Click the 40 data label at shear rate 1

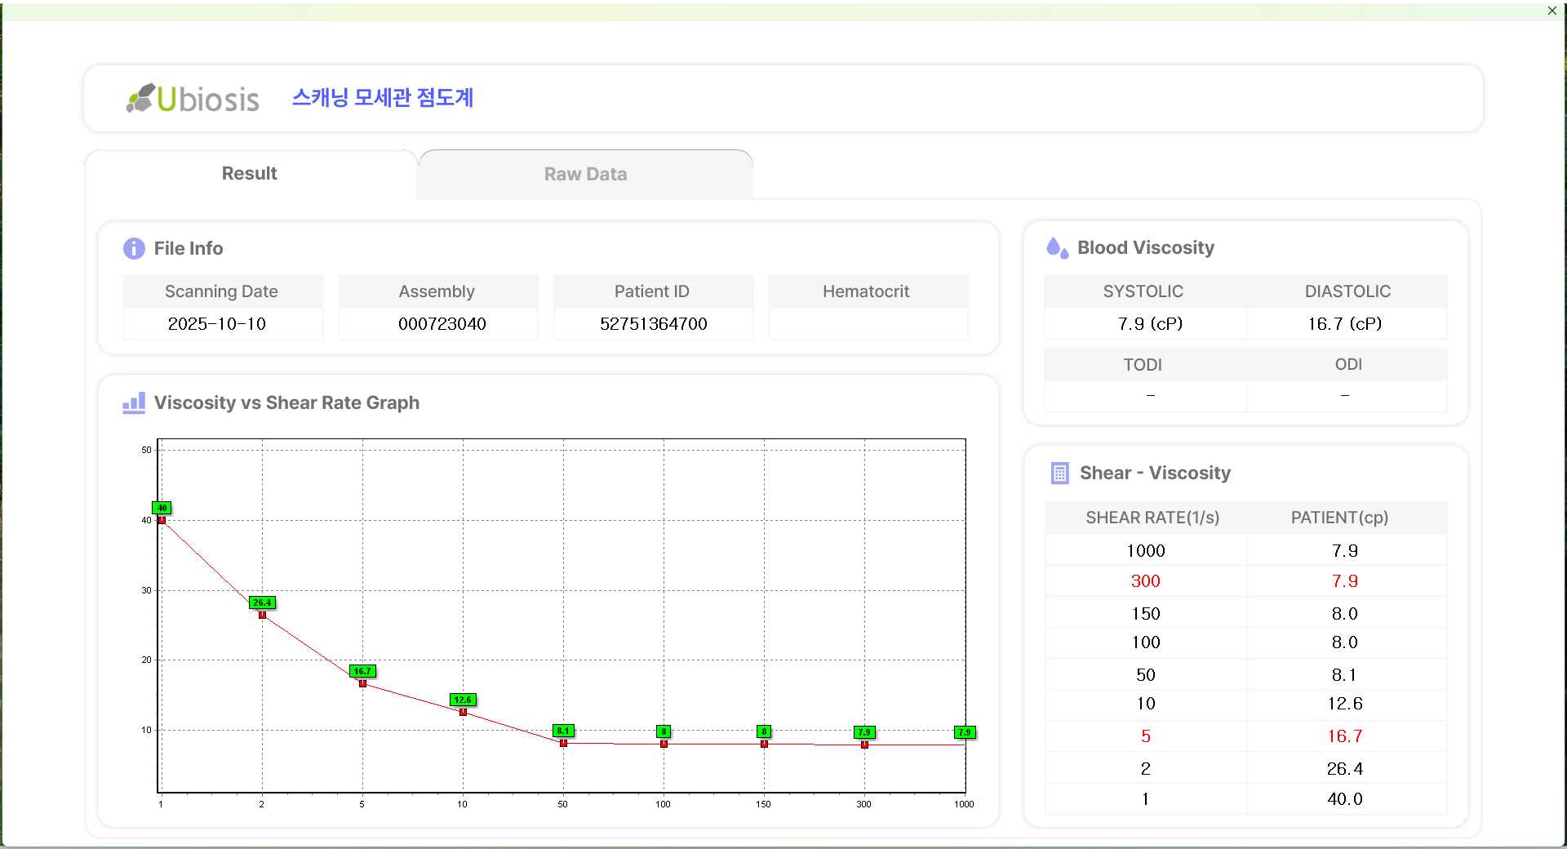tap(162, 508)
